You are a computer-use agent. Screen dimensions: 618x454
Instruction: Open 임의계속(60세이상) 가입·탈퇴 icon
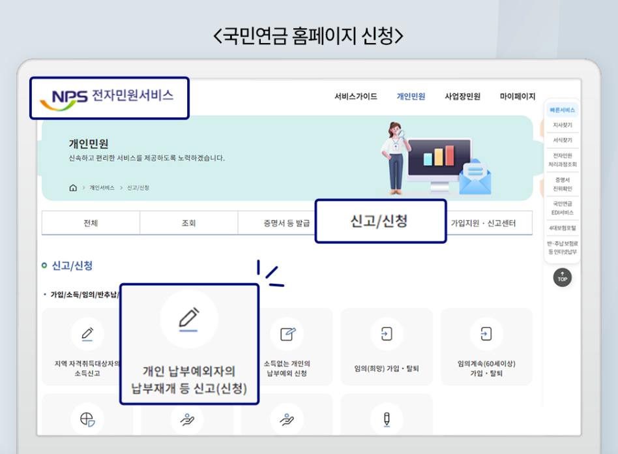486,334
